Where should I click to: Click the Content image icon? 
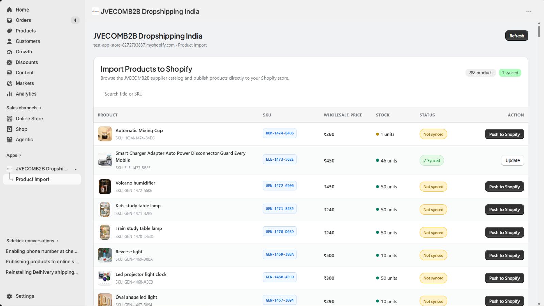[10, 73]
